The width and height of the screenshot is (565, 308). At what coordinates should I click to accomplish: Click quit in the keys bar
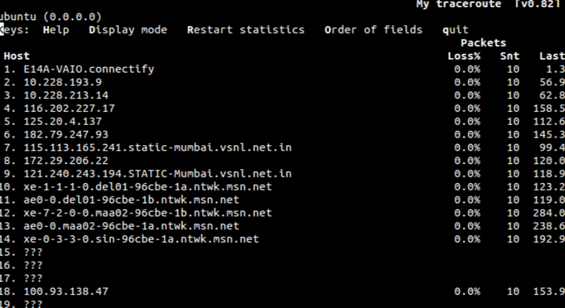(455, 30)
